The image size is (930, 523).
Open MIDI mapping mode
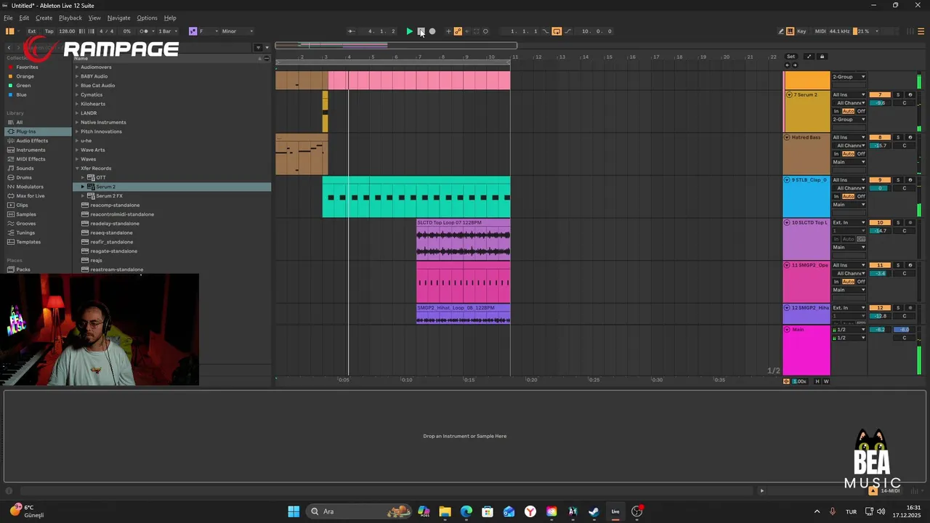(820, 31)
